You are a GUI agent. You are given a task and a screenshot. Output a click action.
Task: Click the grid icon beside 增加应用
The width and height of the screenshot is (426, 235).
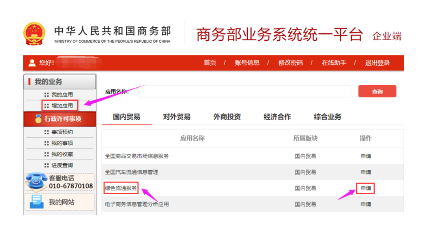click(47, 105)
